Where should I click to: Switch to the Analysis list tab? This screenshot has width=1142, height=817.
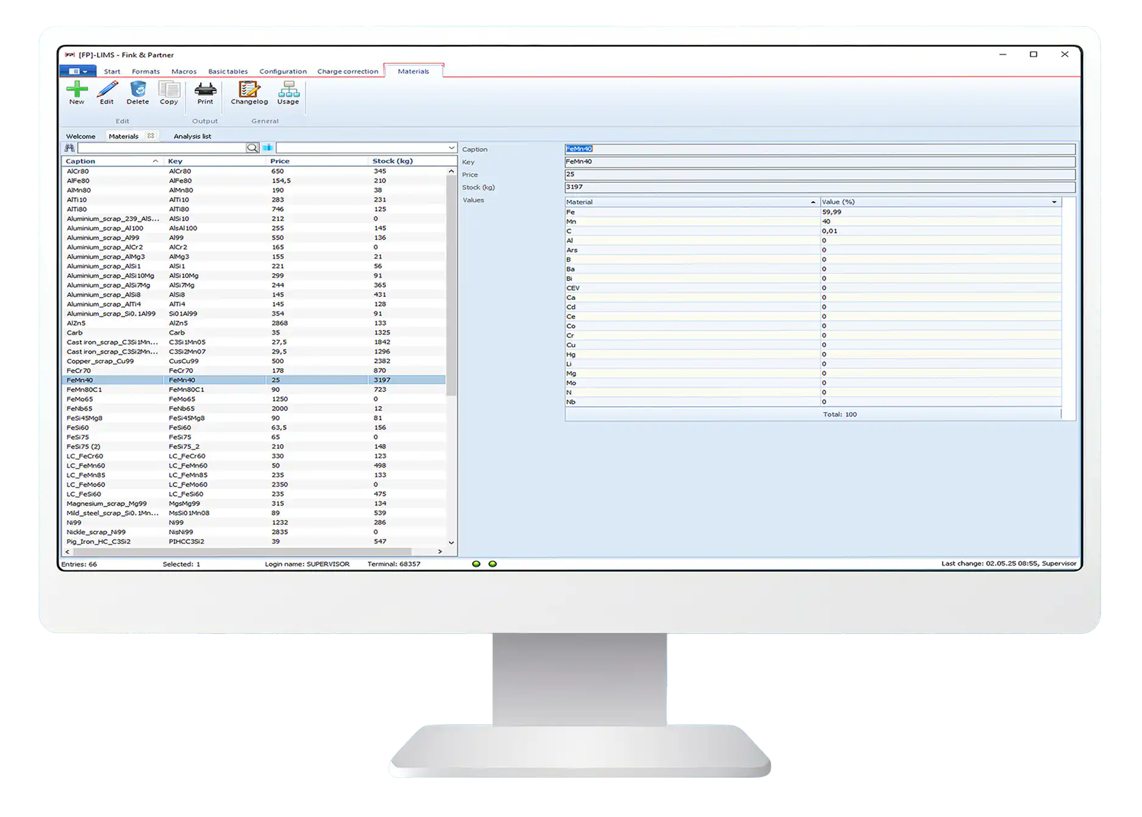point(192,136)
